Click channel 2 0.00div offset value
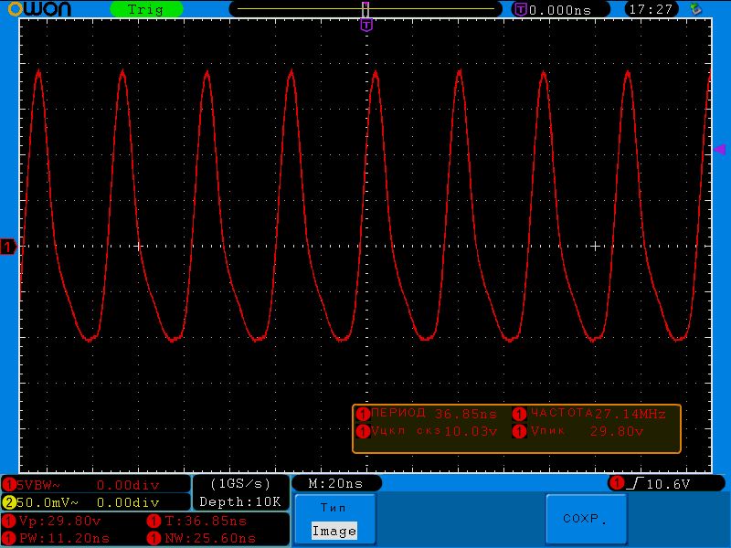 [128, 502]
